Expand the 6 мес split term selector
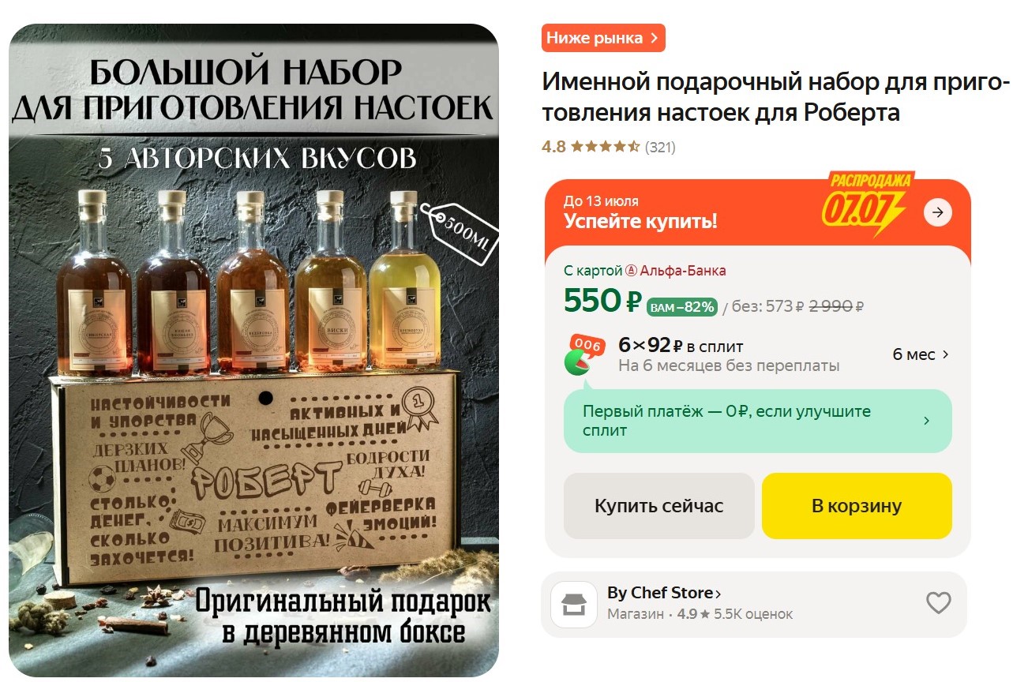The height and width of the screenshot is (682, 1028). [921, 354]
